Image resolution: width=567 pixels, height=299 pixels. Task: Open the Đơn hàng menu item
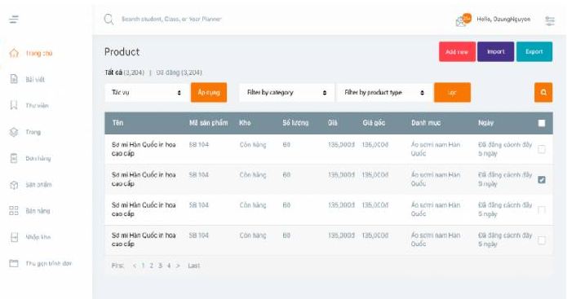coord(38,158)
